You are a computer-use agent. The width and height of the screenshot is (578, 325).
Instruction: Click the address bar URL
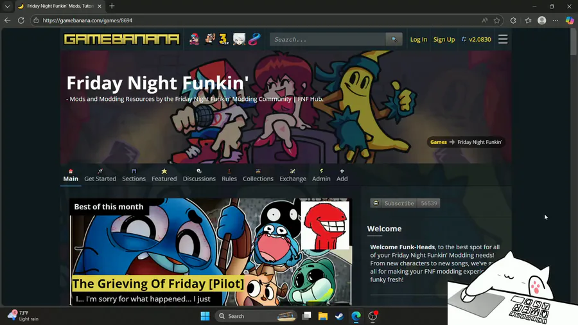click(x=87, y=21)
